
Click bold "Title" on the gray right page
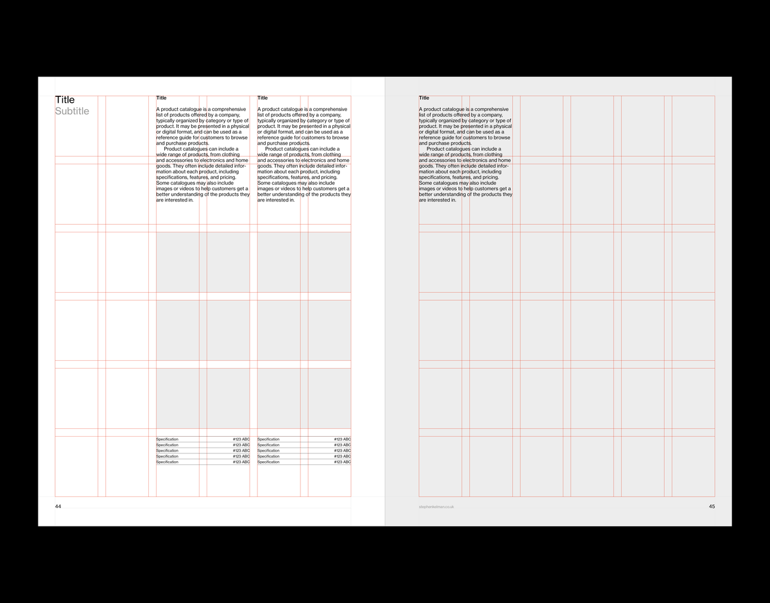(x=424, y=98)
